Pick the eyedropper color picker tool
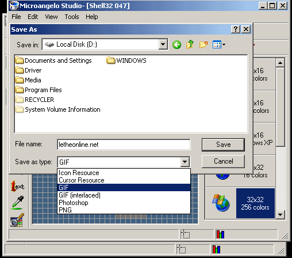The height and width of the screenshot is (258, 292). click(x=17, y=203)
